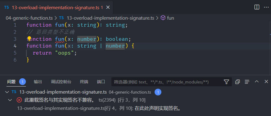This screenshot has width=271, height=116.
Task: Click the red error icon in problems list
Action: tap(19, 100)
